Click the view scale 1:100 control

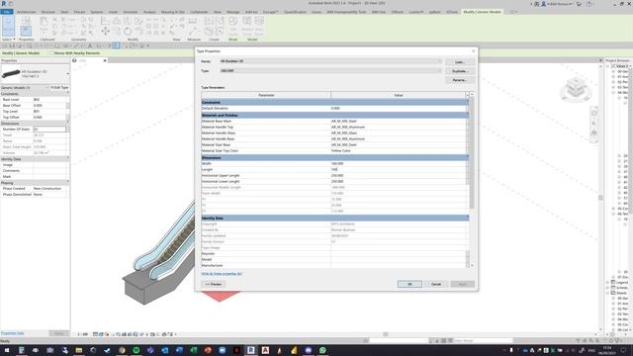(82, 334)
